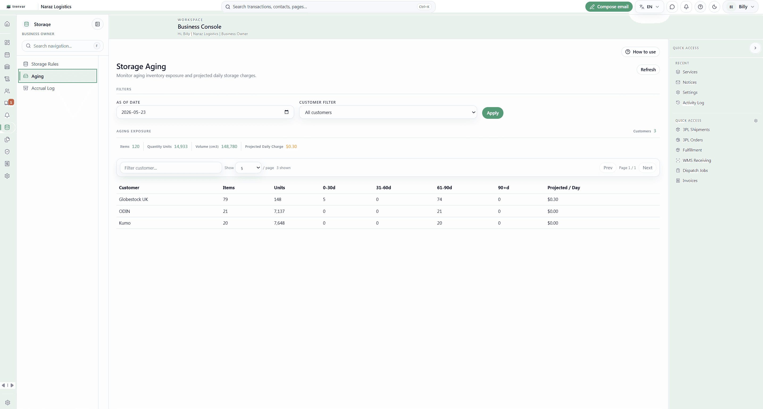Click Kumo customer row

tap(388, 223)
